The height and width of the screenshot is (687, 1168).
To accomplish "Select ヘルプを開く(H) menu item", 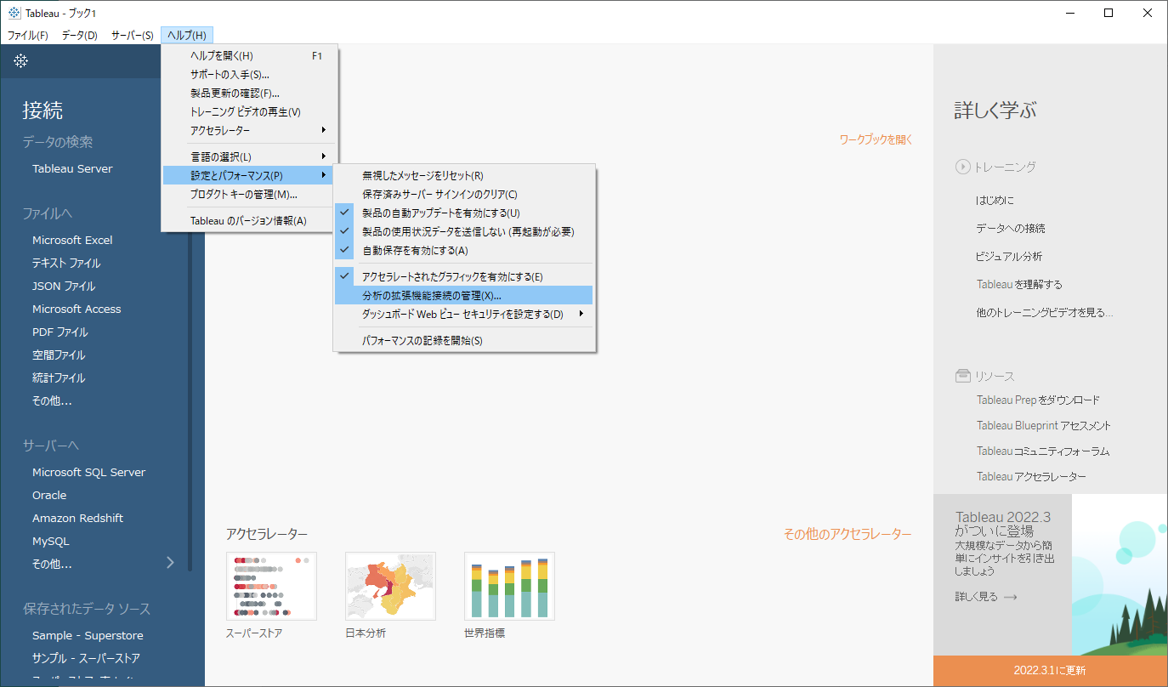I will click(x=249, y=55).
